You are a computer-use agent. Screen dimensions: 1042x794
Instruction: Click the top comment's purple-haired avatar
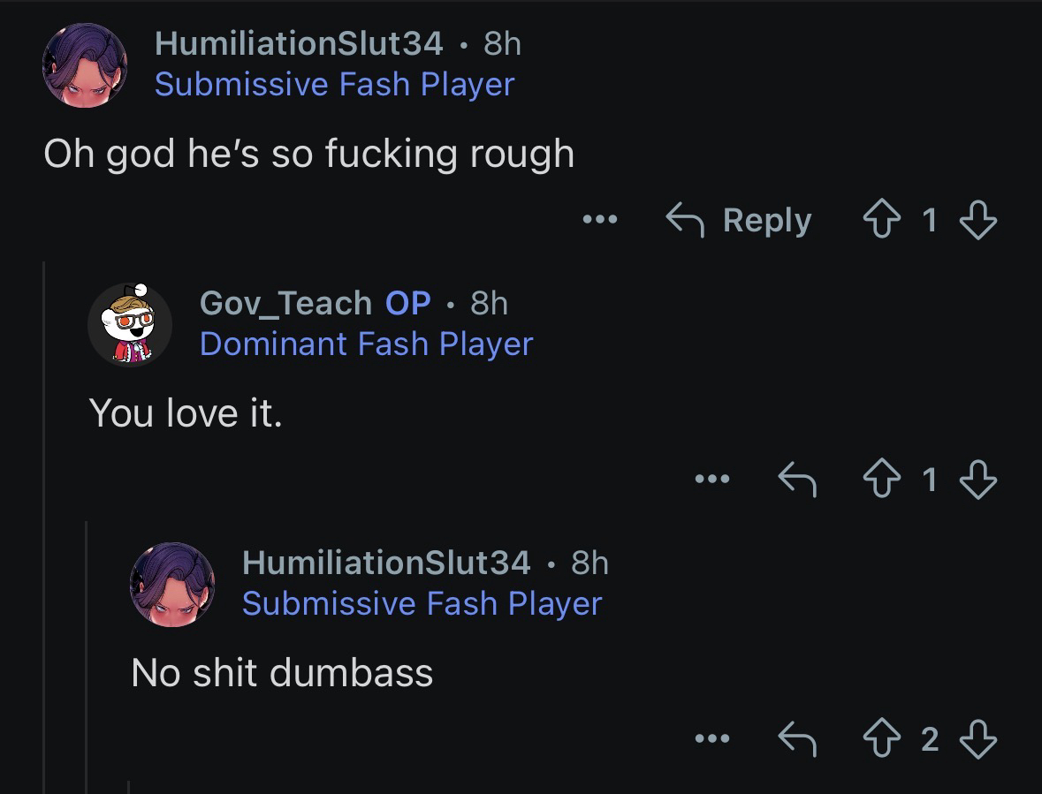point(85,64)
